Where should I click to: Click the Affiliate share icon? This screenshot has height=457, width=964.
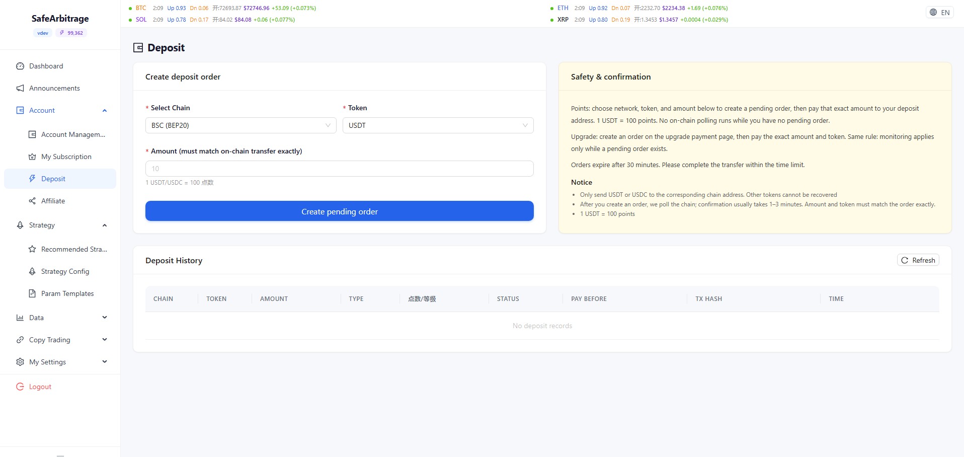point(32,201)
